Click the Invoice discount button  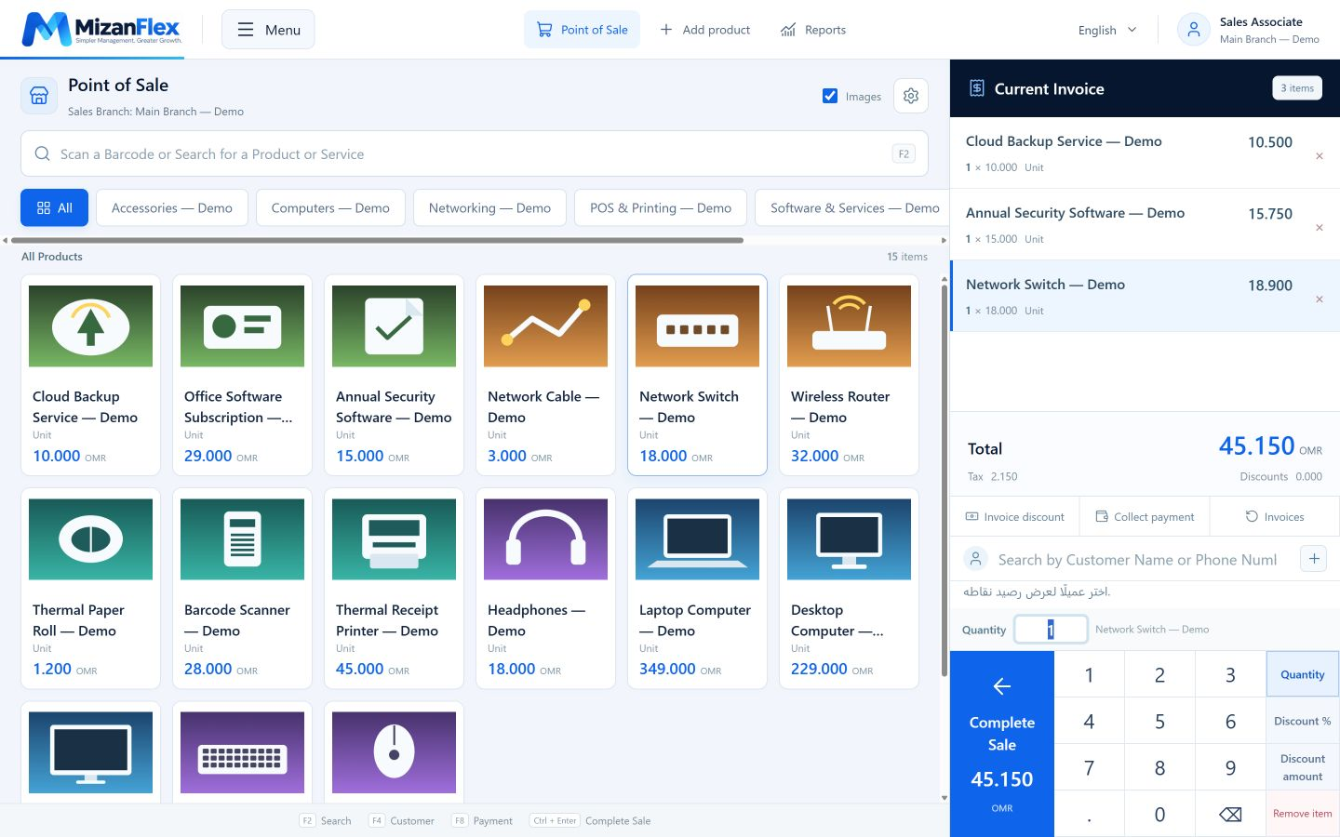tap(1014, 516)
